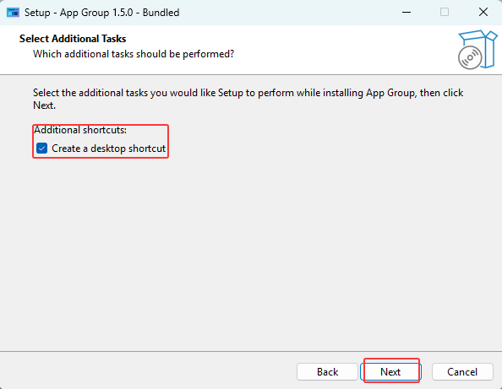Go Back to the previous step
Image resolution: width=502 pixels, height=389 pixels.
coord(327,372)
